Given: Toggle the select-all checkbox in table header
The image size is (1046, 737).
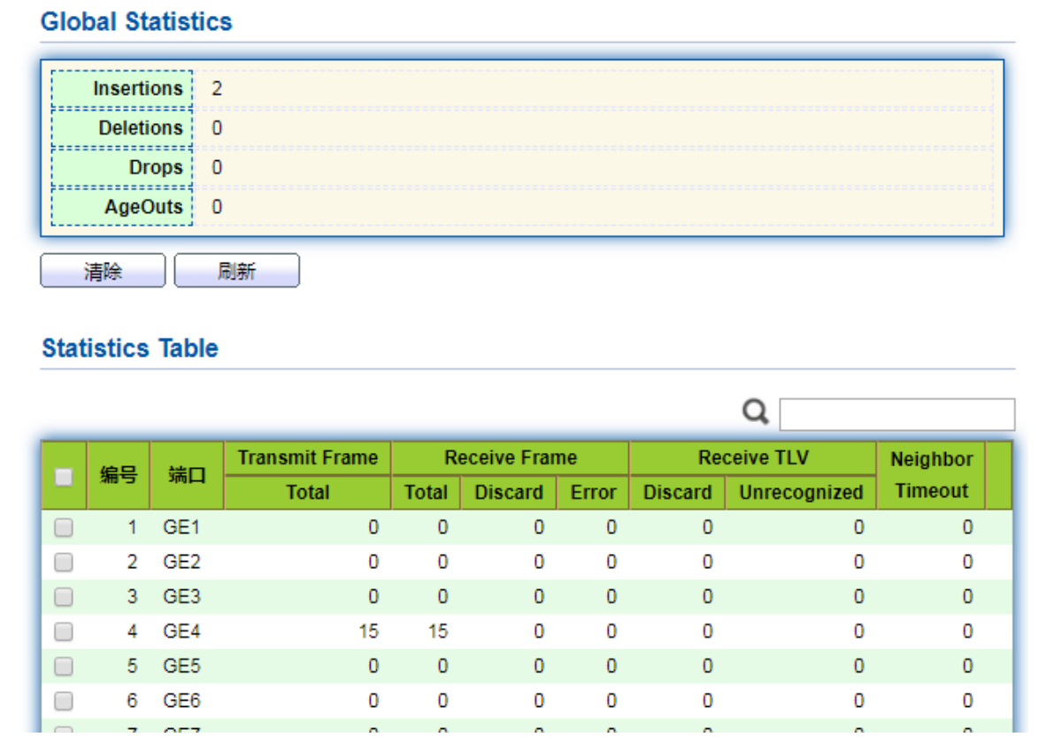Looking at the screenshot, I should [64, 477].
